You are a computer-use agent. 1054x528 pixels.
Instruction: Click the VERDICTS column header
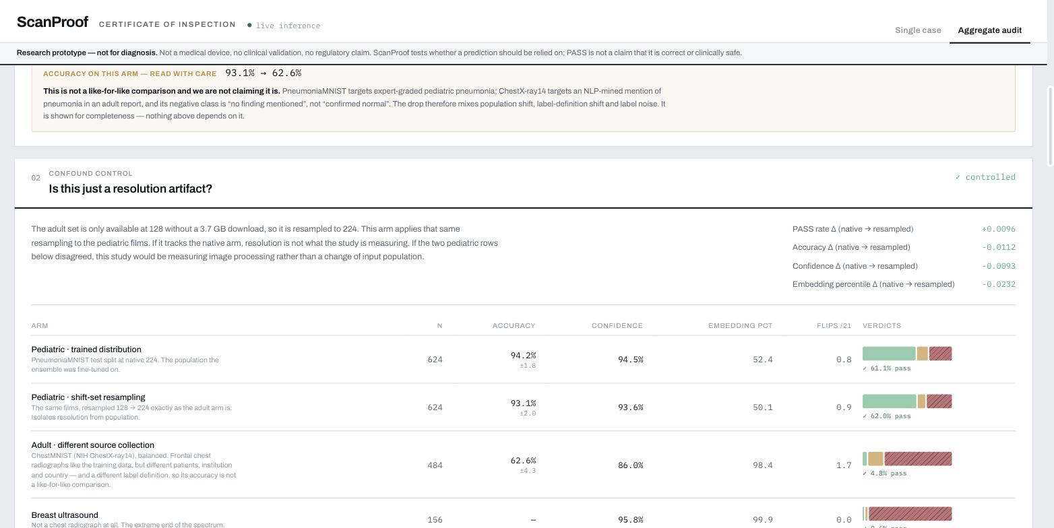(881, 326)
